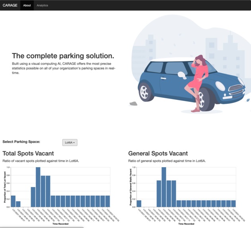Click 'Time Recorded' axis title under Total chart
251x228 pixels.
60,224
